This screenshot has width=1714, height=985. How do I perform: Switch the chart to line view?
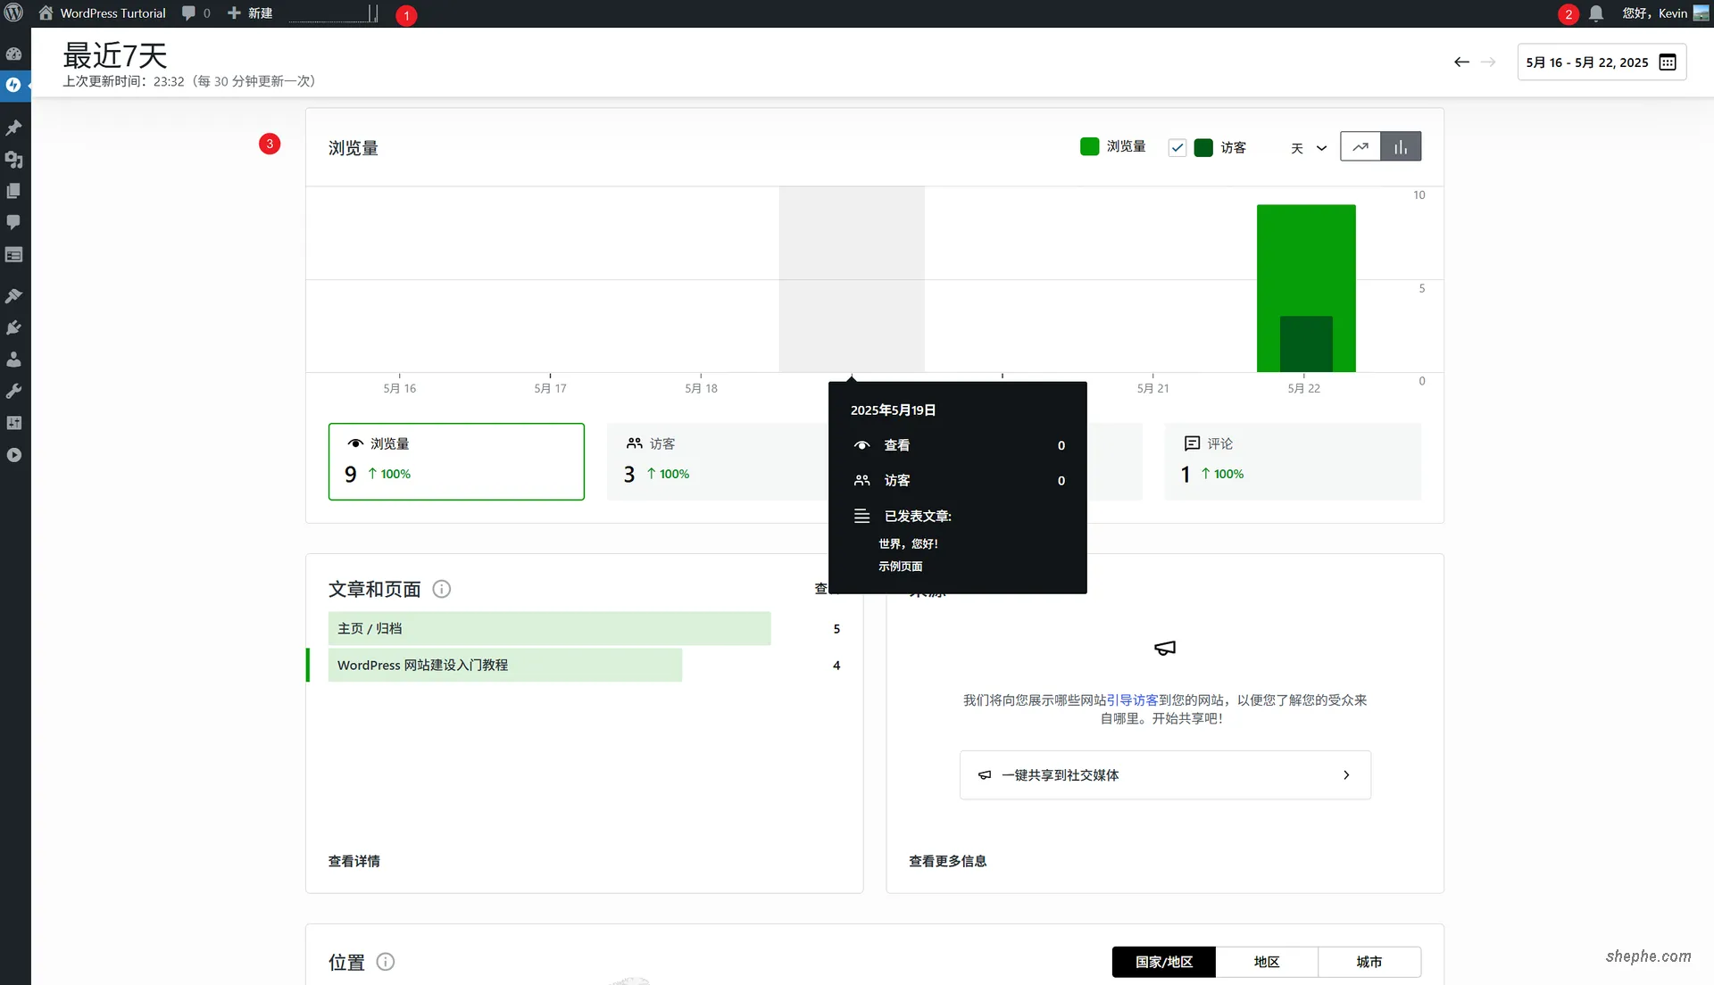[1360, 145]
